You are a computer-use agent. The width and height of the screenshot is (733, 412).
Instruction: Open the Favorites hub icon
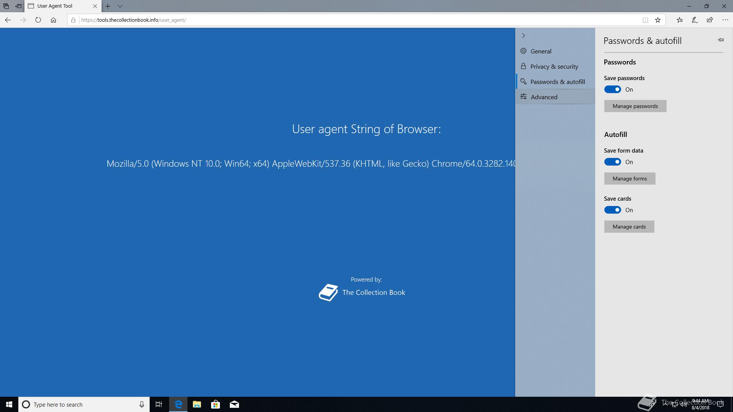(x=680, y=20)
